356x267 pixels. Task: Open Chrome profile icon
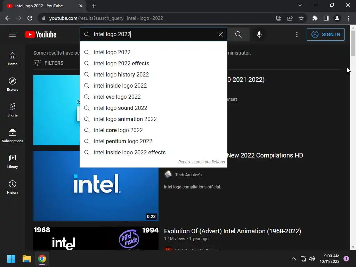337,18
